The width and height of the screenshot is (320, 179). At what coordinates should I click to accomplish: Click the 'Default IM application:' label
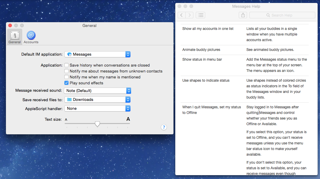[42, 54]
